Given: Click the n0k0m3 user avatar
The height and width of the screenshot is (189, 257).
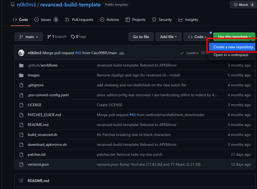Looking at the screenshot, I should click(x=21, y=53).
